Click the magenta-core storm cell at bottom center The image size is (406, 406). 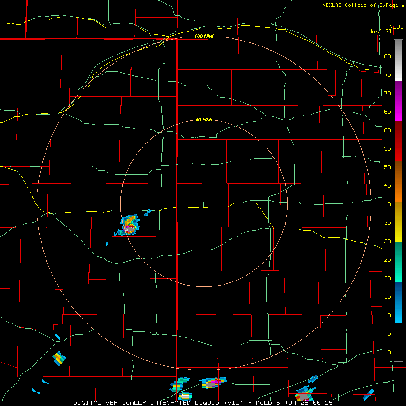214,383
